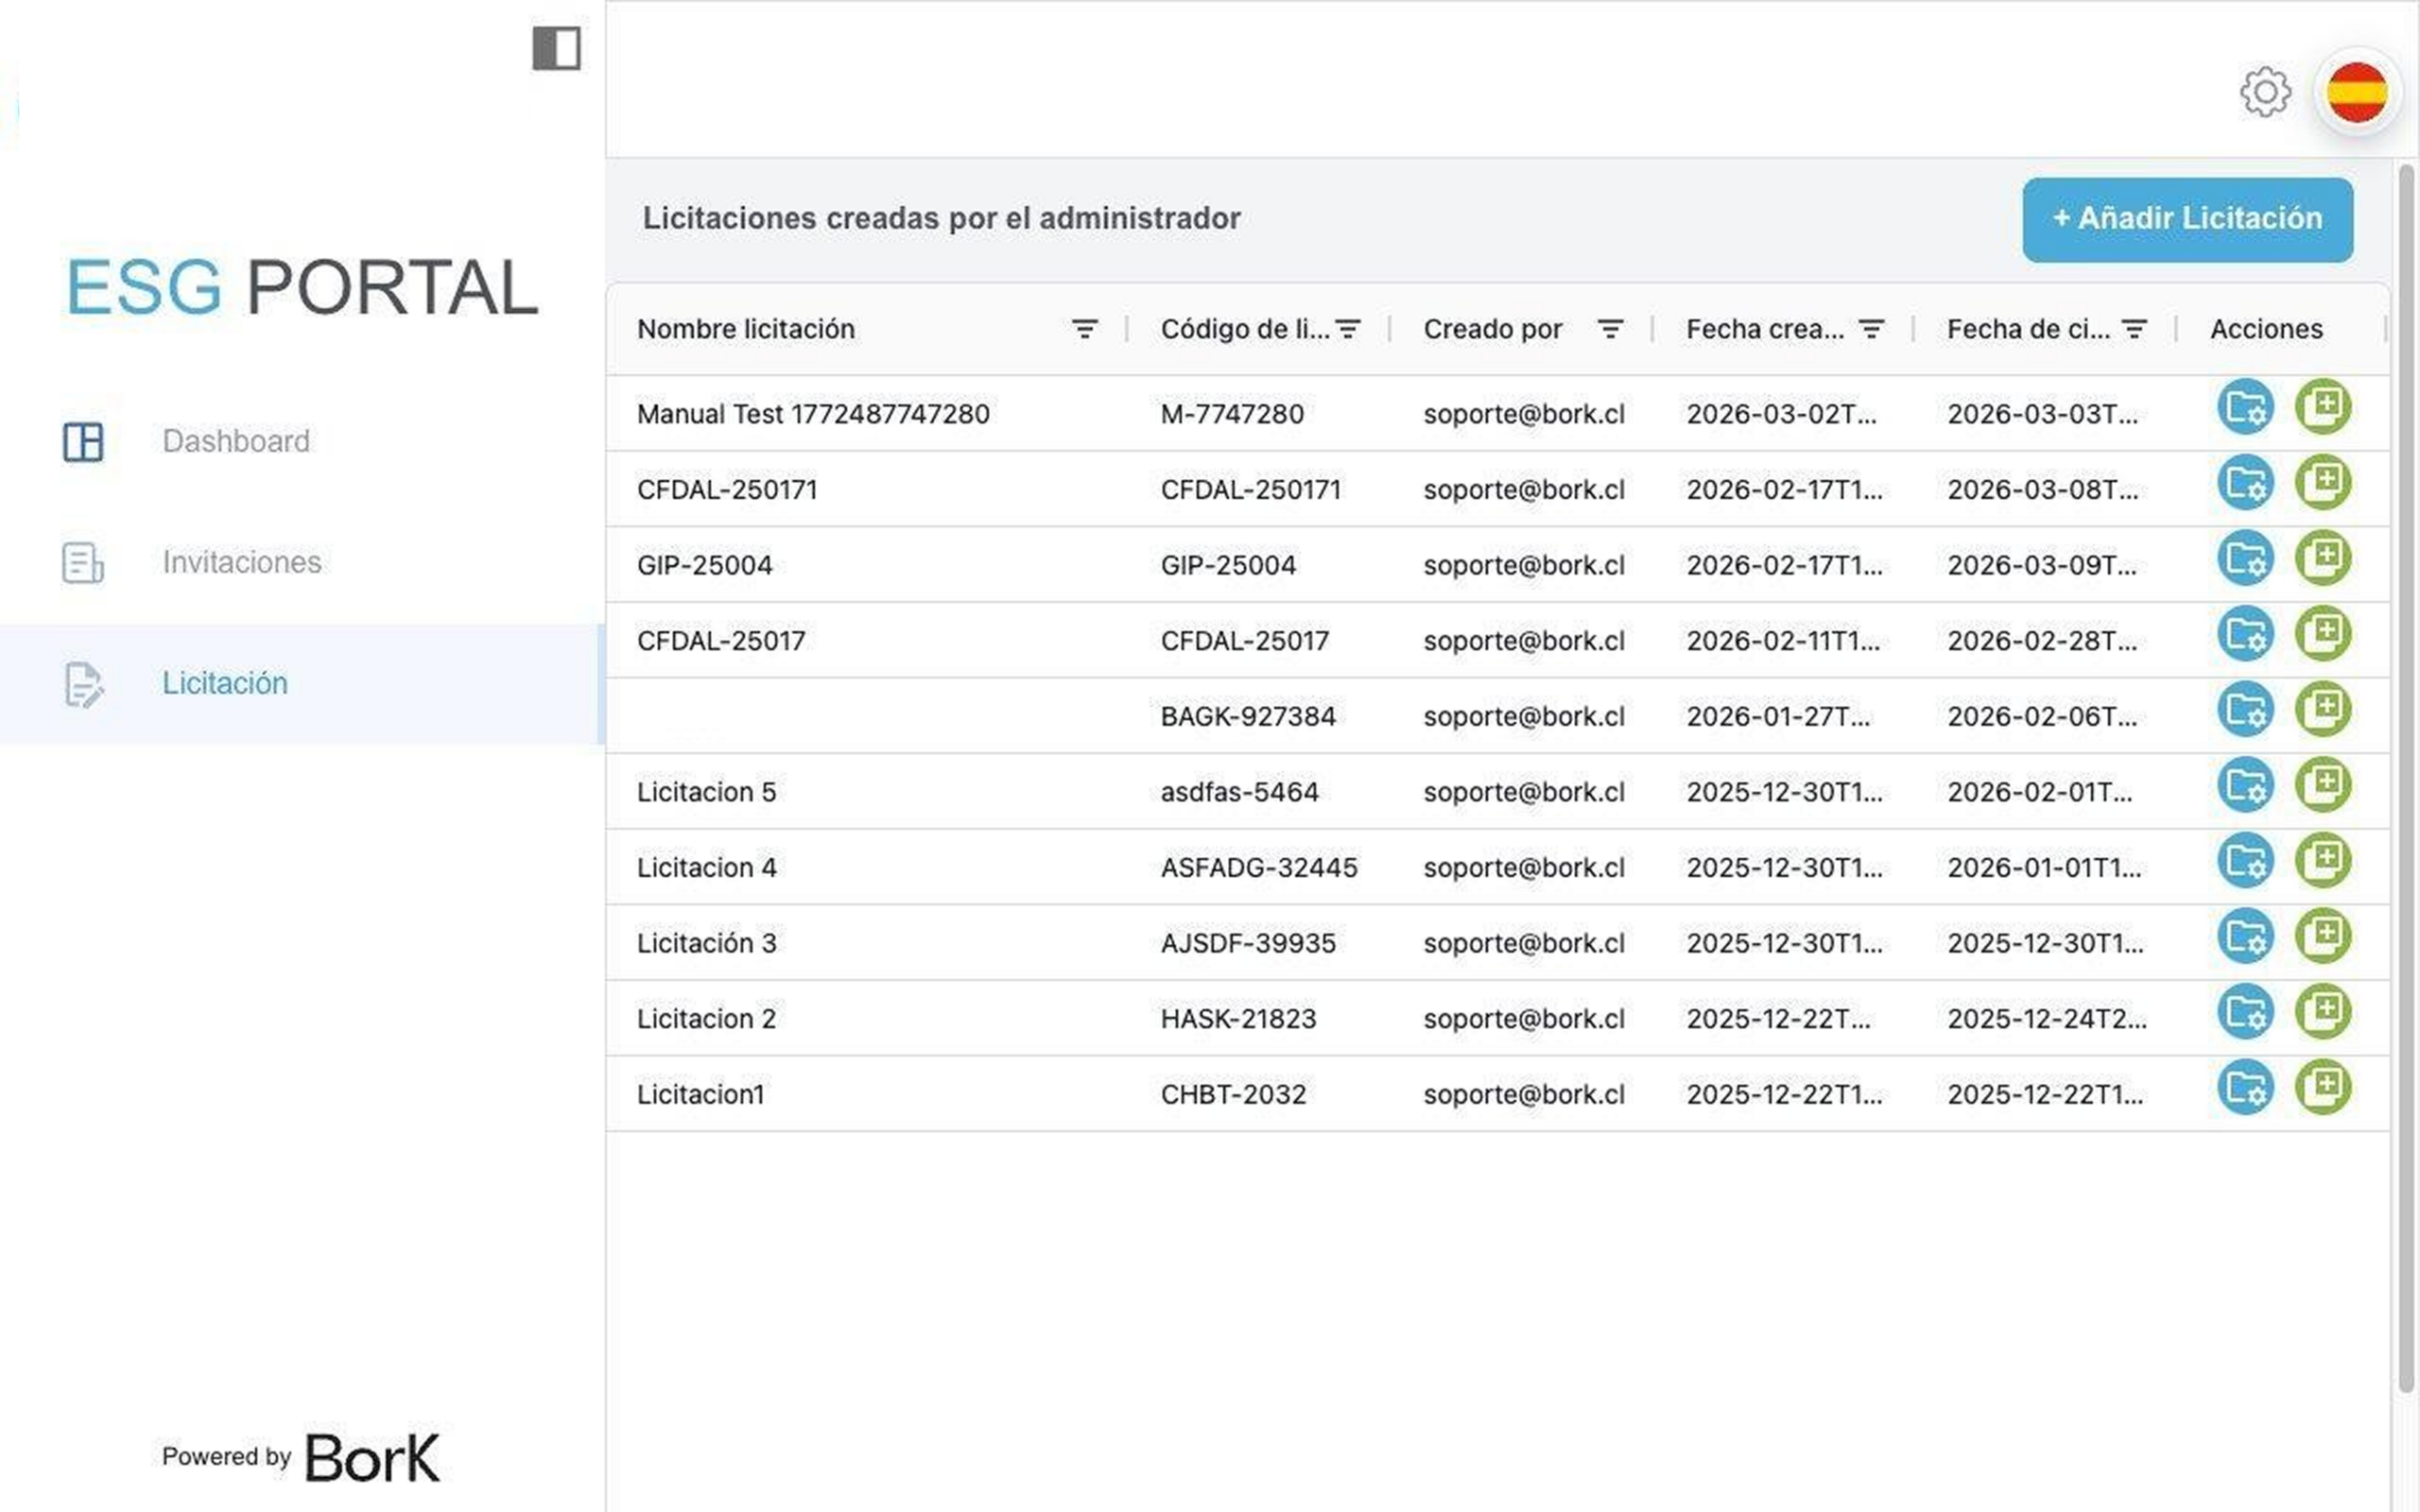Collapse the sidebar with the panel toggle icon
The height and width of the screenshot is (1512, 2420).
(556, 48)
